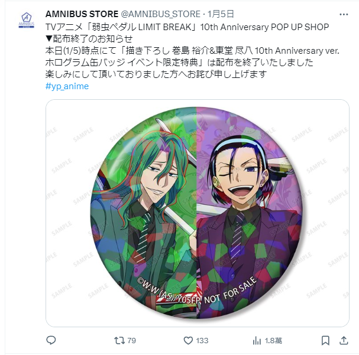Click the like count 133
This screenshot has width=359, height=355.
click(x=202, y=341)
